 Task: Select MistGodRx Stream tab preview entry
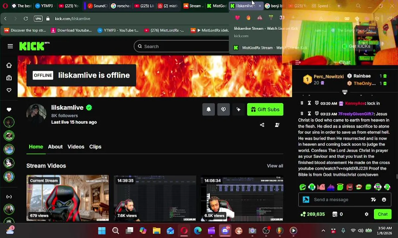click(270, 48)
